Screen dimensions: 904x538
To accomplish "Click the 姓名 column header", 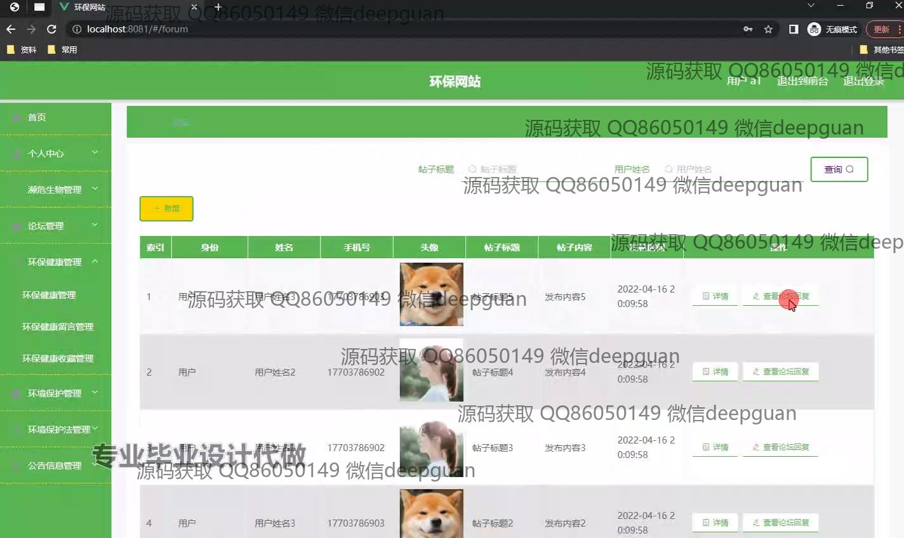I will tap(284, 247).
